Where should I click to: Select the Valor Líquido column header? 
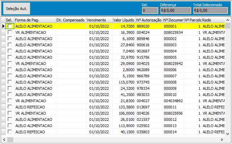pyautogui.click(x=123, y=20)
